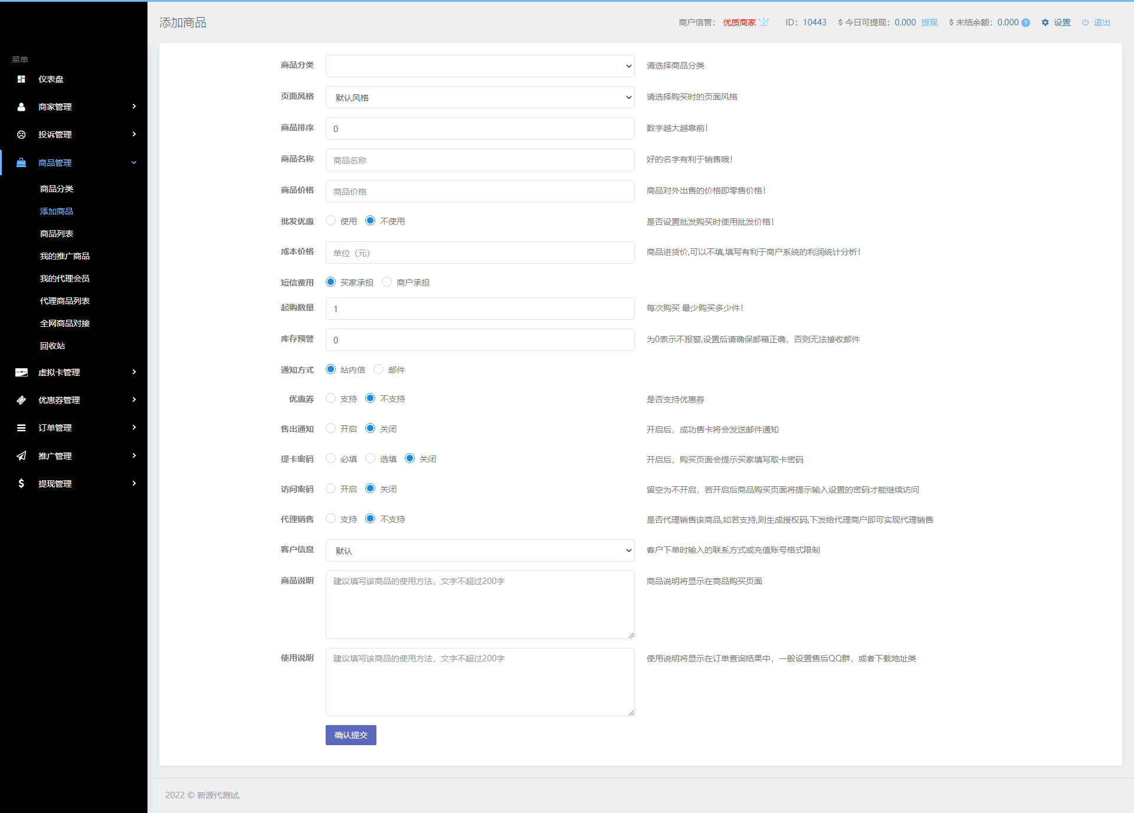Click the dashboard grid icon in sidebar
This screenshot has width=1134, height=813.
(21, 79)
